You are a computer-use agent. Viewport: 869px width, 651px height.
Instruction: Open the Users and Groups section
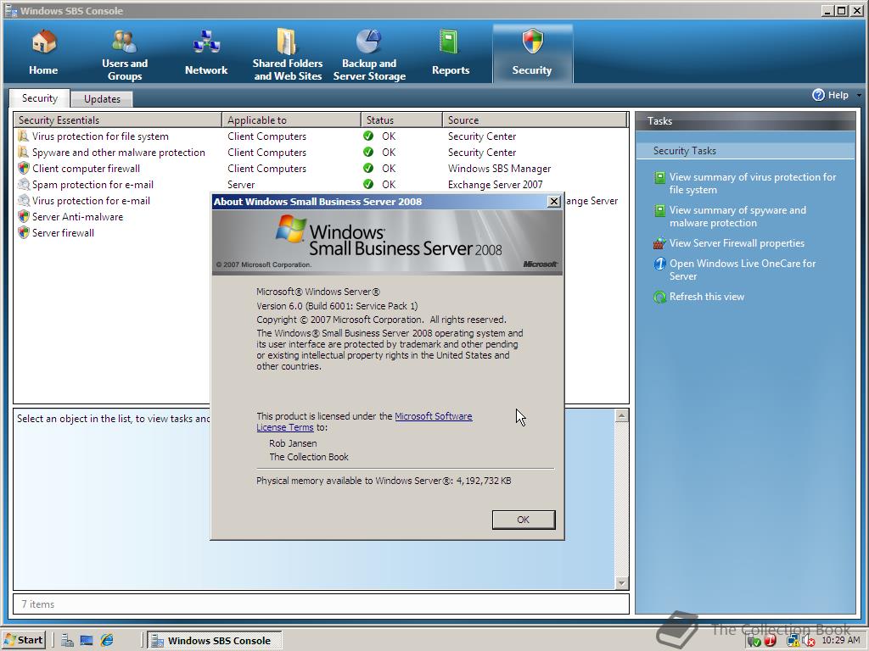pyautogui.click(x=125, y=54)
